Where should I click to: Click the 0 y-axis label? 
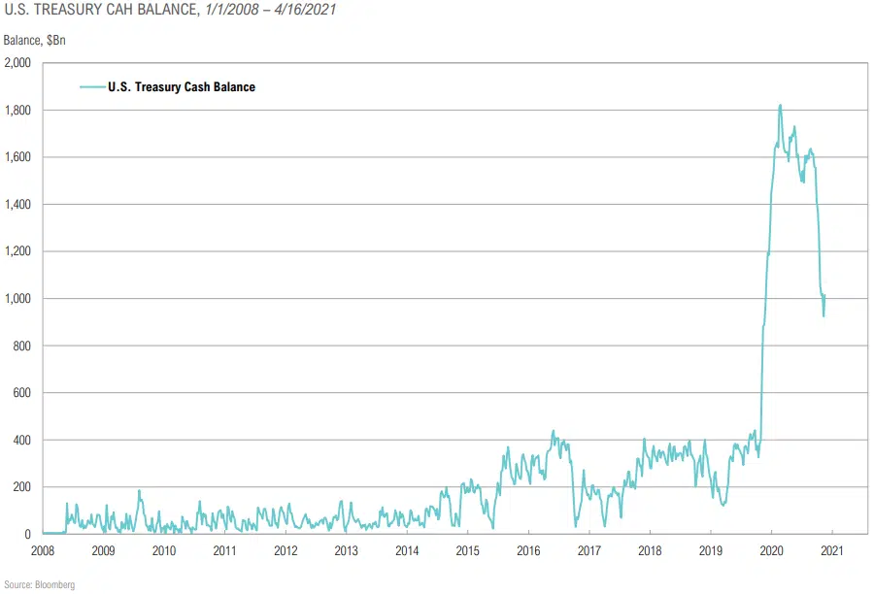(x=29, y=535)
